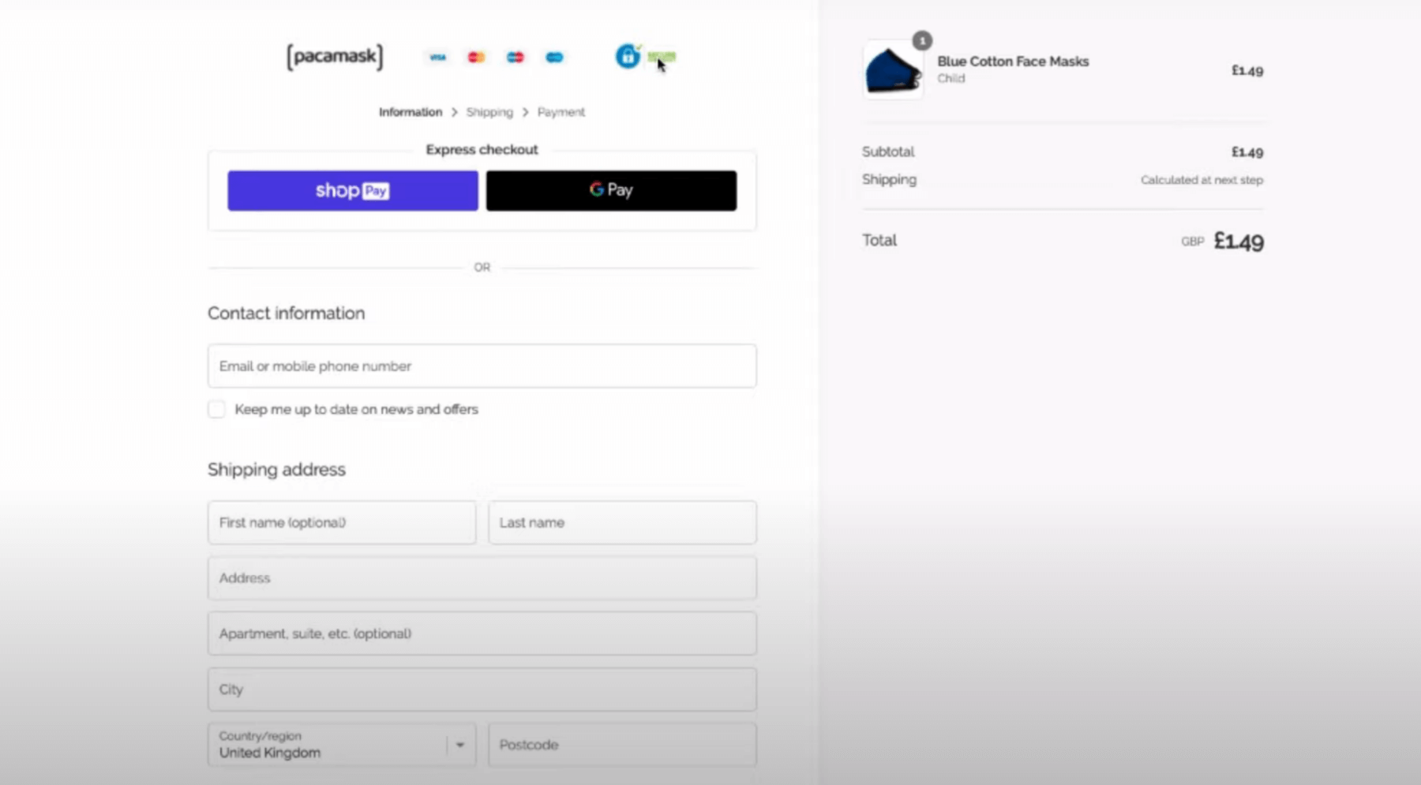Click the Last name input field
The image size is (1421, 785).
click(x=622, y=522)
